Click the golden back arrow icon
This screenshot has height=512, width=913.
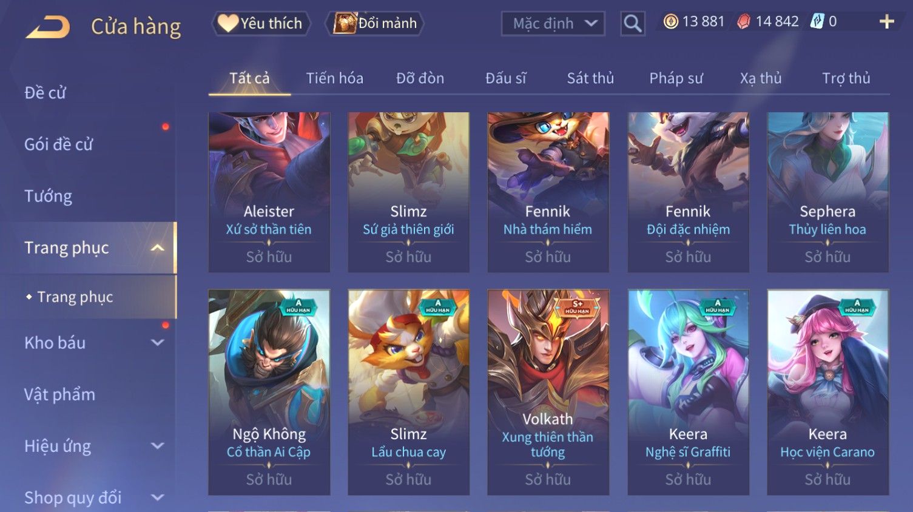[x=48, y=27]
